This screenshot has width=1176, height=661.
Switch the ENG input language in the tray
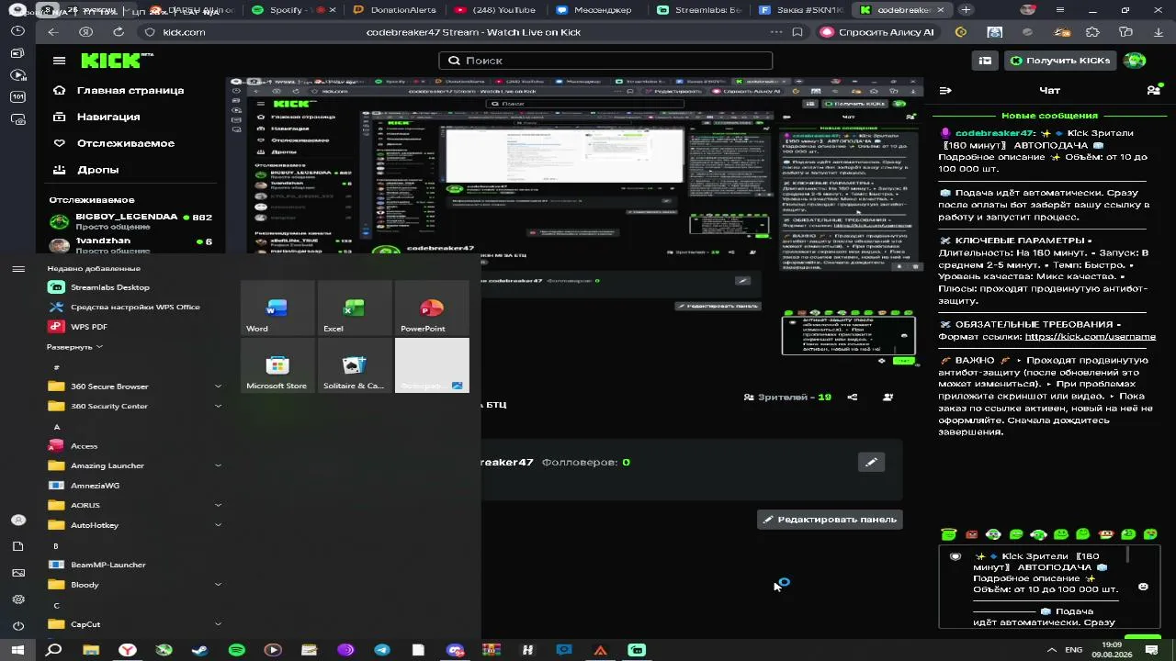pyautogui.click(x=1073, y=650)
